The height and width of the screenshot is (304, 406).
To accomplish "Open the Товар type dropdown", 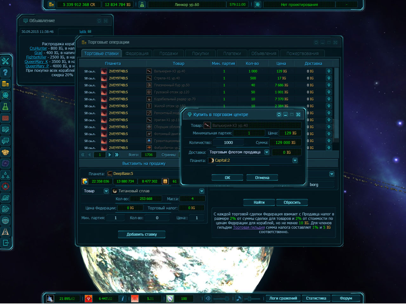I will 106,191.
